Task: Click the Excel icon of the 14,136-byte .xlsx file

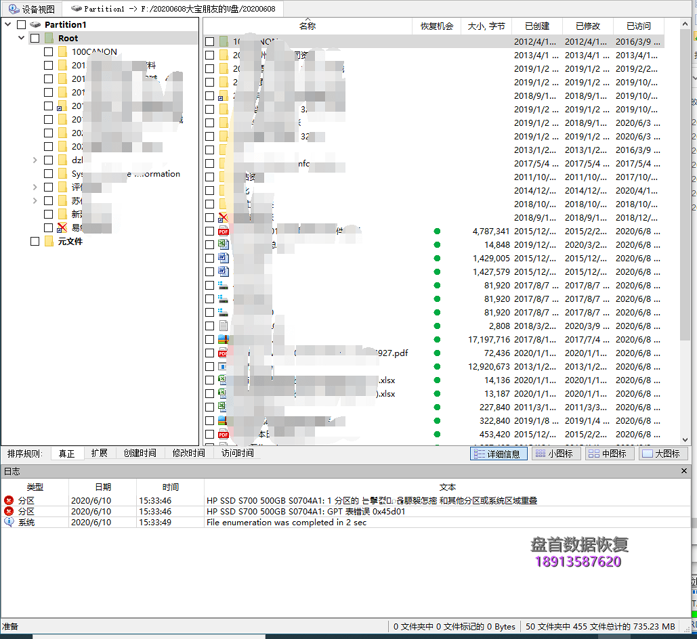Action: (x=223, y=380)
